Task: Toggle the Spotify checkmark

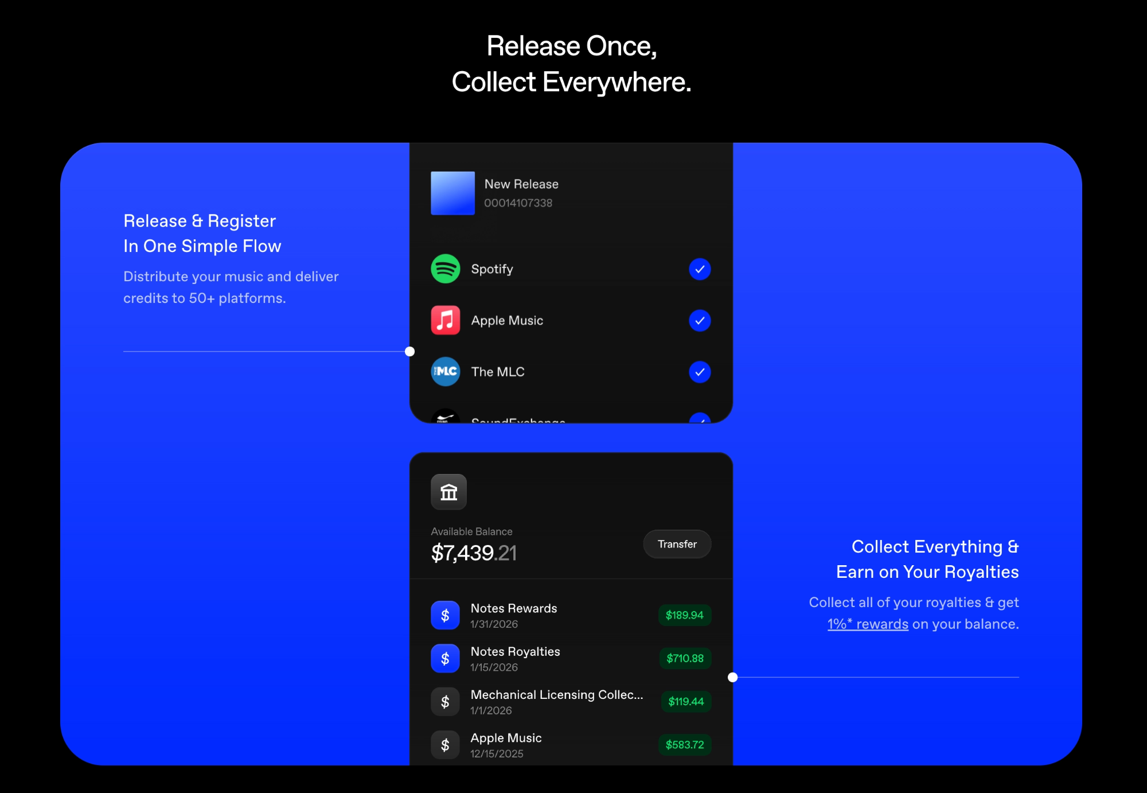Action: (x=700, y=269)
